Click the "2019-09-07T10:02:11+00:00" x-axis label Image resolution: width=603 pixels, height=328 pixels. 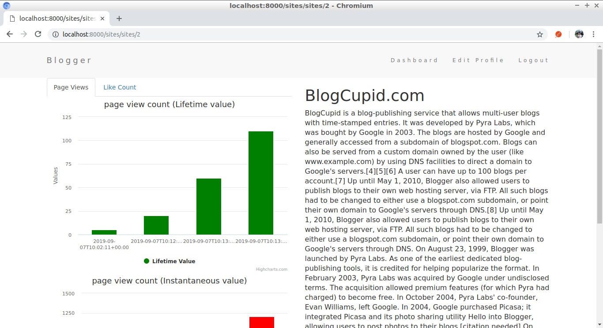tap(104, 244)
